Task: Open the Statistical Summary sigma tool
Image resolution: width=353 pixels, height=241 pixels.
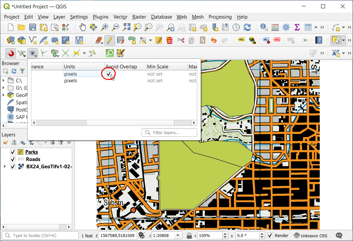Action: [x=297, y=27]
